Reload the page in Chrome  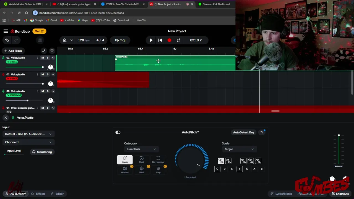tap(19, 13)
